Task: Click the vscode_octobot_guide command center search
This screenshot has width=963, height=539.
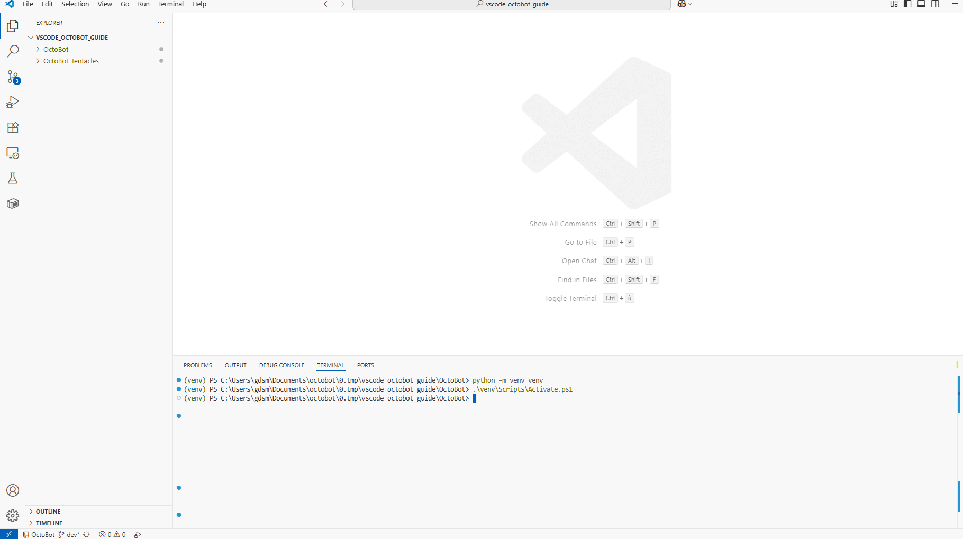Action: click(x=512, y=4)
